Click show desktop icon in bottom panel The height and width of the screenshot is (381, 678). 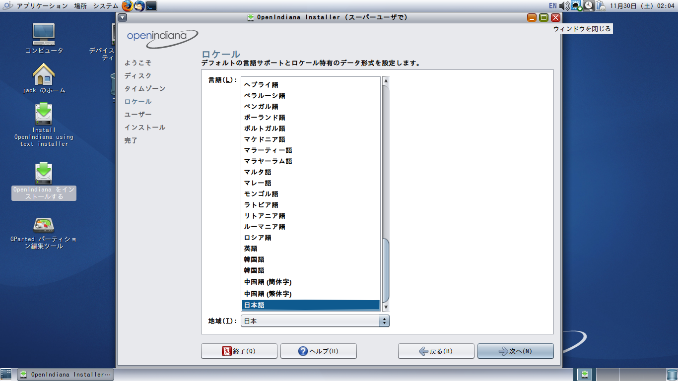pyautogui.click(x=6, y=374)
